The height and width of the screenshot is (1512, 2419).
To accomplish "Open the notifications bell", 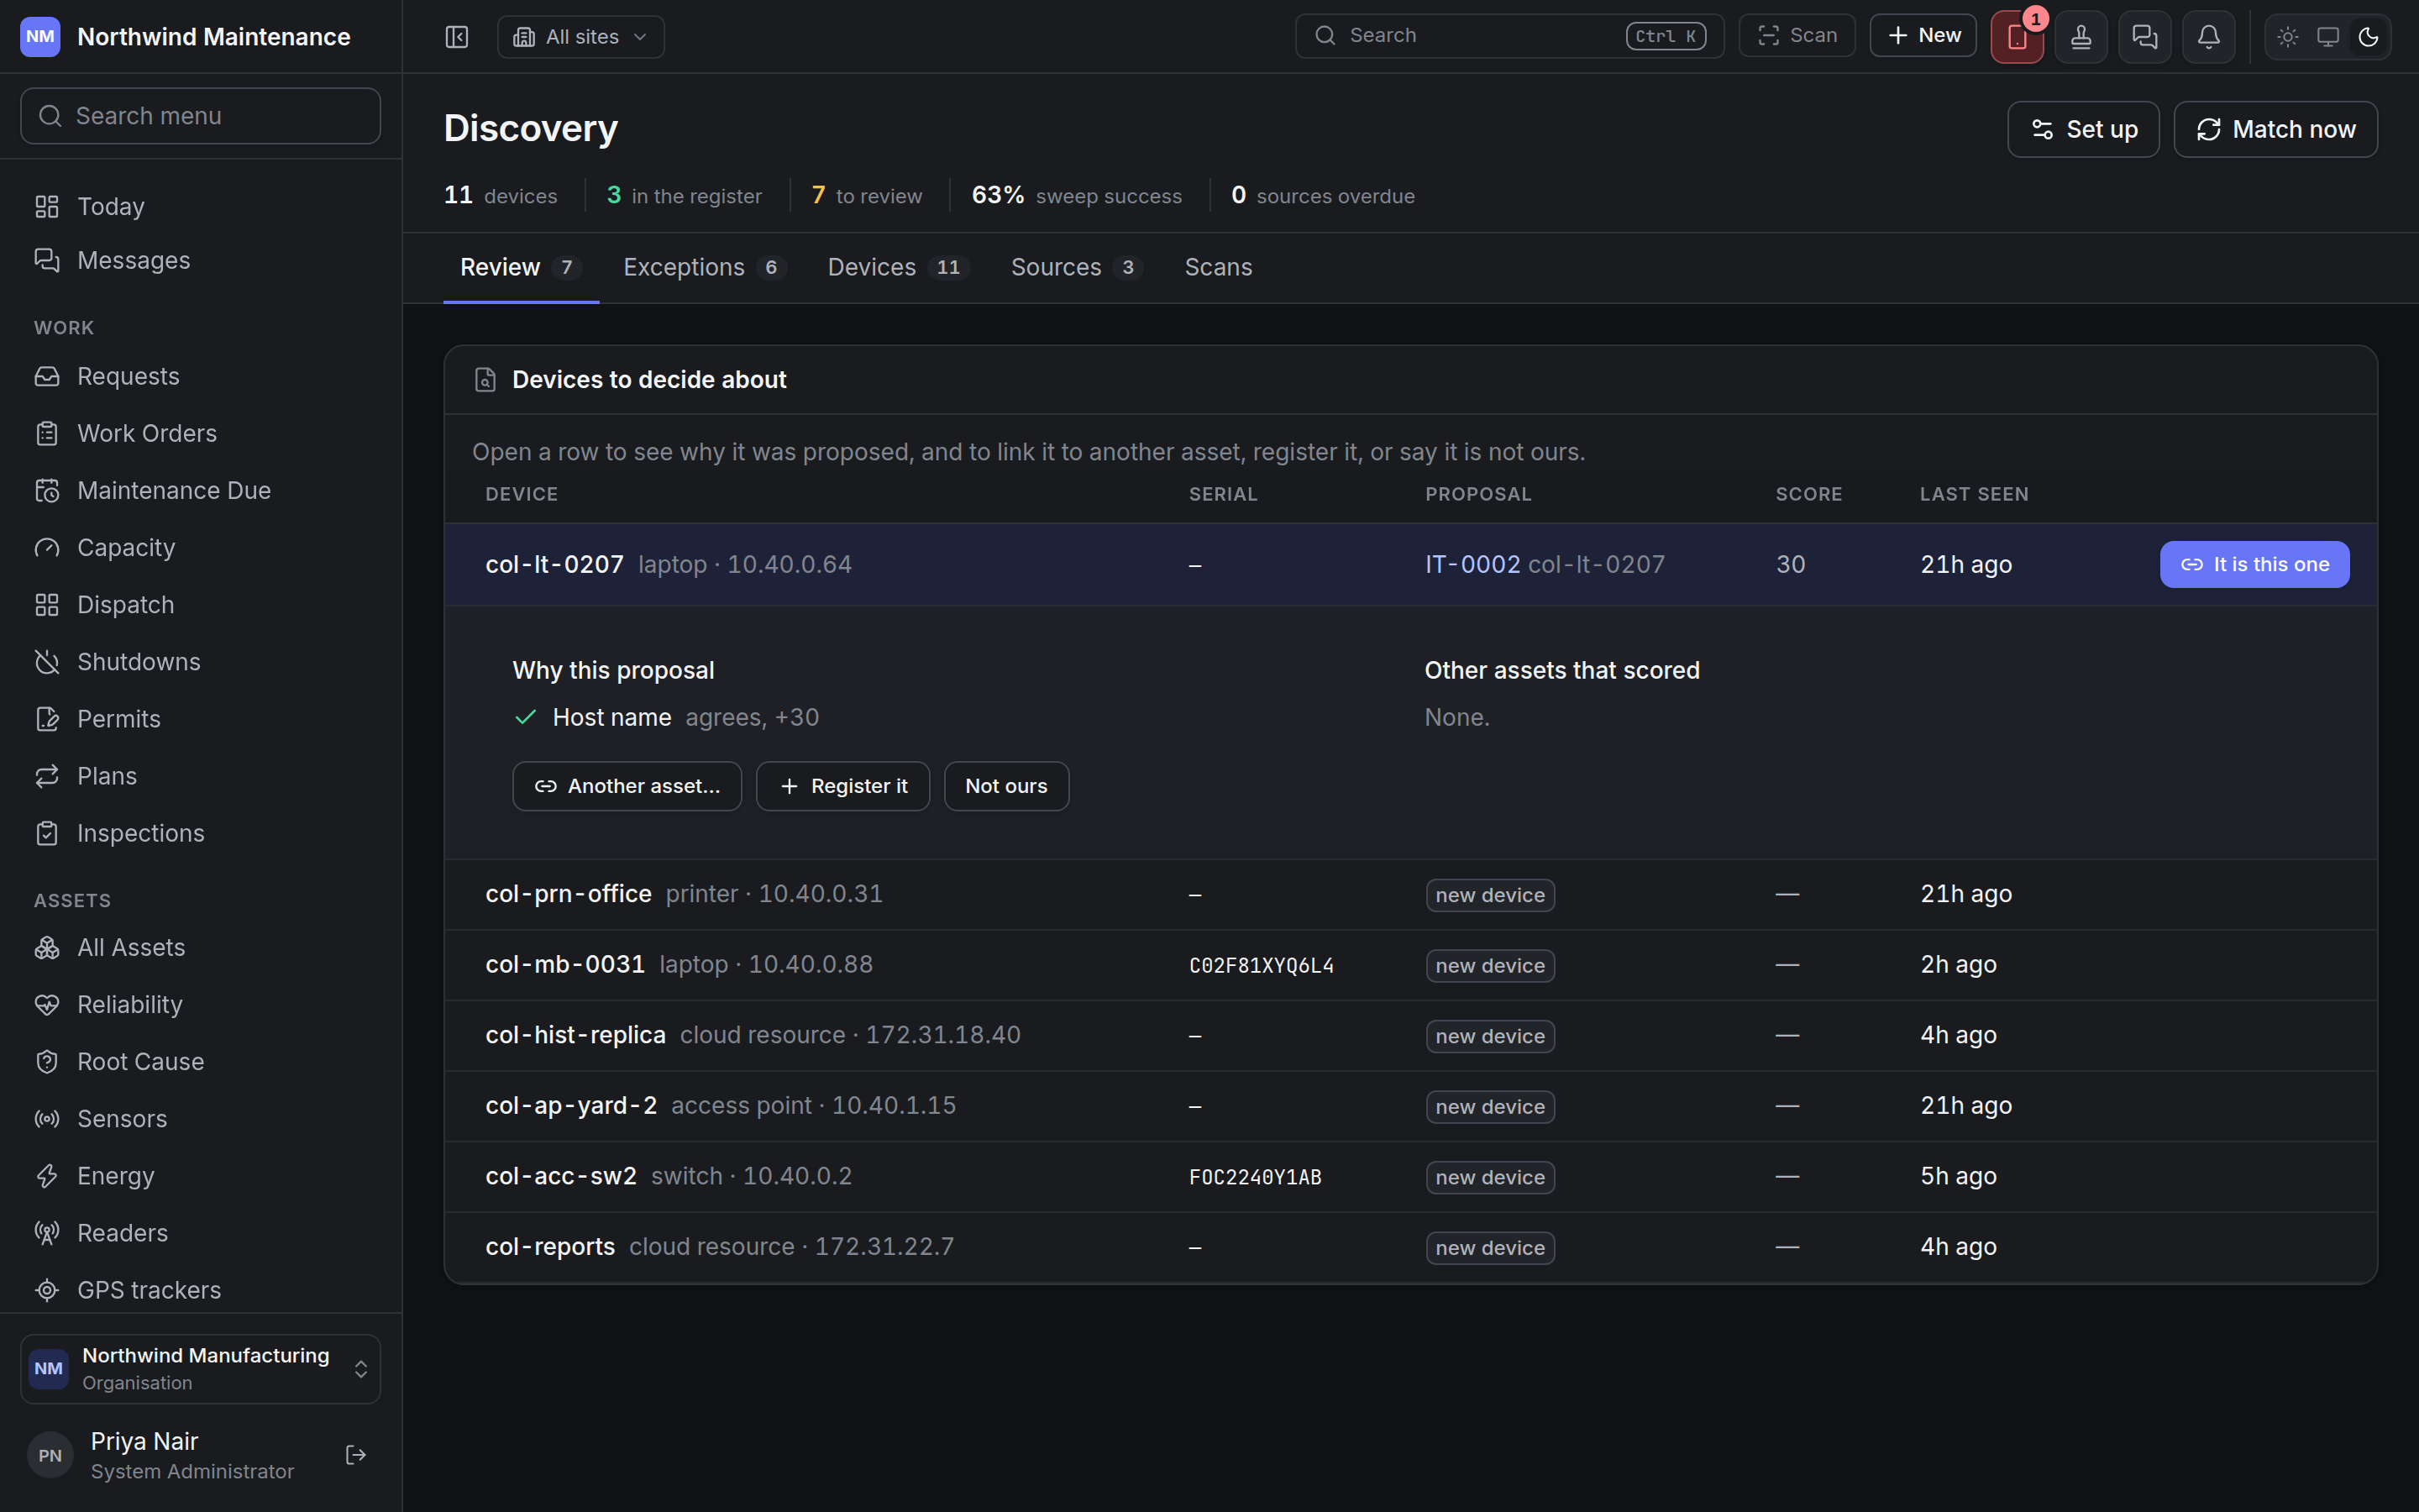I will (x=2209, y=37).
